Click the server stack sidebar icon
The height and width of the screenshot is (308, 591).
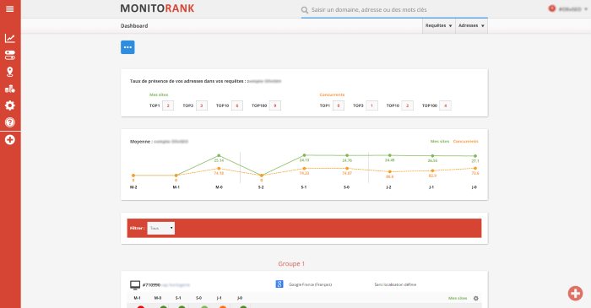10,56
